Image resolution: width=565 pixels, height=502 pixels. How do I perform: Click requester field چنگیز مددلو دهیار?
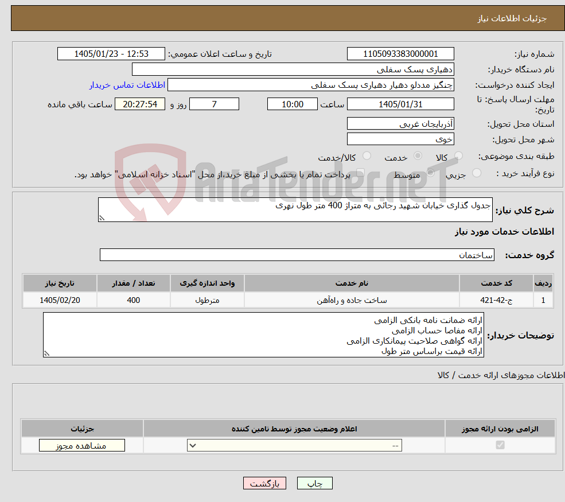[x=310, y=85]
